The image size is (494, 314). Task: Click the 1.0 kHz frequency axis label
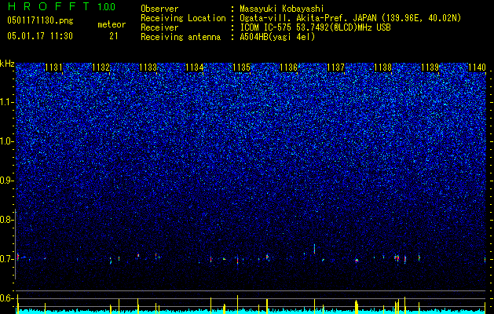[7, 141]
